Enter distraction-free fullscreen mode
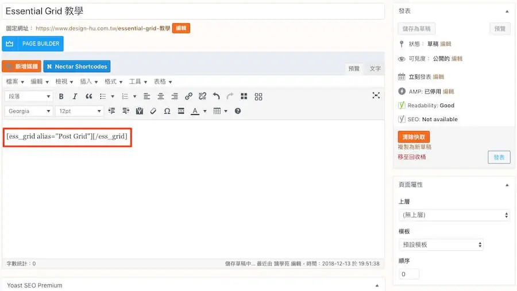 376,96
